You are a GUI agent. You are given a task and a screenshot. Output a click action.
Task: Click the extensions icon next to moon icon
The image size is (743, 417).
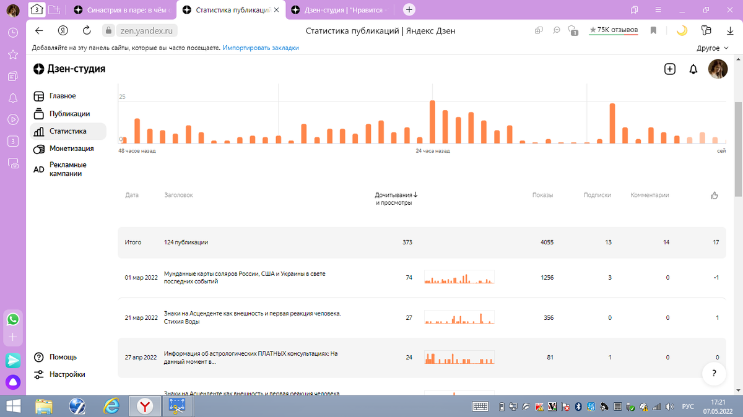click(706, 30)
